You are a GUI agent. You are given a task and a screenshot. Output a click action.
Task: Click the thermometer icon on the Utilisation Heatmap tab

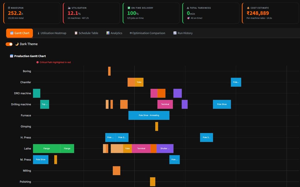coord(38,33)
